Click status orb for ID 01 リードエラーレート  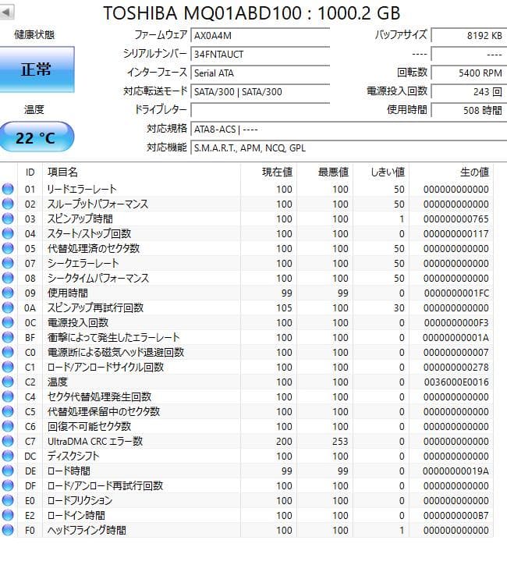click(8, 189)
